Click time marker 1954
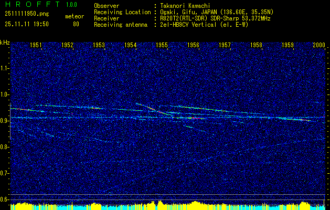The height and width of the screenshot is (210, 330). pos(130,45)
